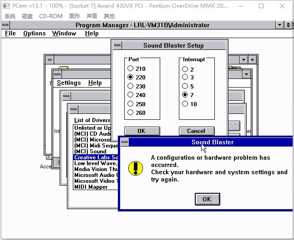Maximize the Main group window arrow
Viewport: 294px width, 240px height.
(x=253, y=60)
